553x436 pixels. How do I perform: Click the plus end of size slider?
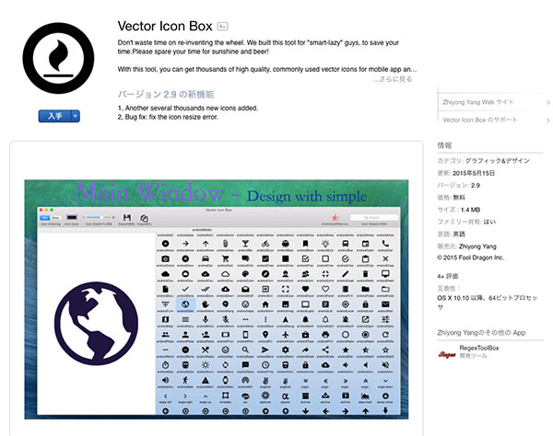[113, 217]
